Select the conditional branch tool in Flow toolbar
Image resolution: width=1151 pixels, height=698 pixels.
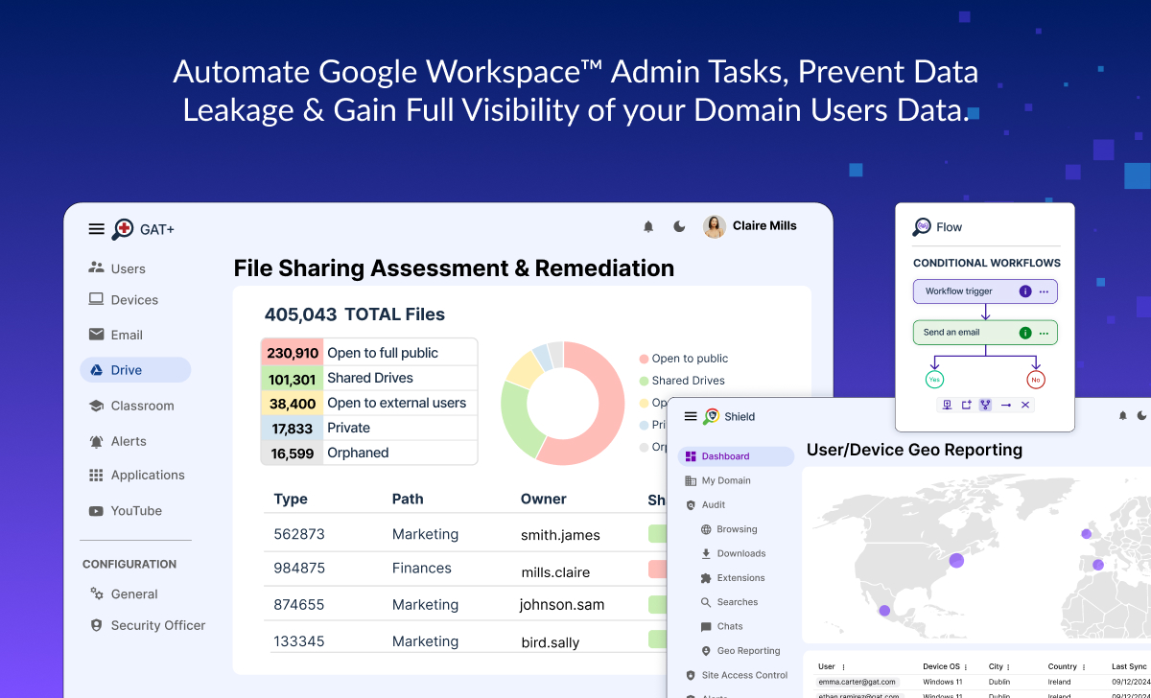pyautogui.click(x=985, y=405)
